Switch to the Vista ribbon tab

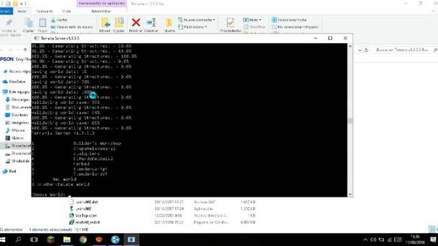tap(66, 12)
